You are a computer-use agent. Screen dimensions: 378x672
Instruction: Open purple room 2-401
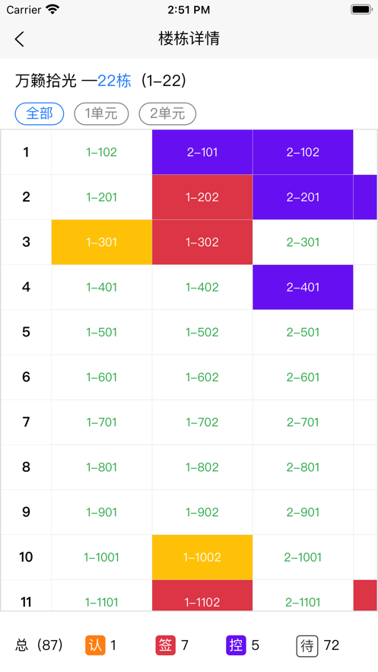coord(303,287)
